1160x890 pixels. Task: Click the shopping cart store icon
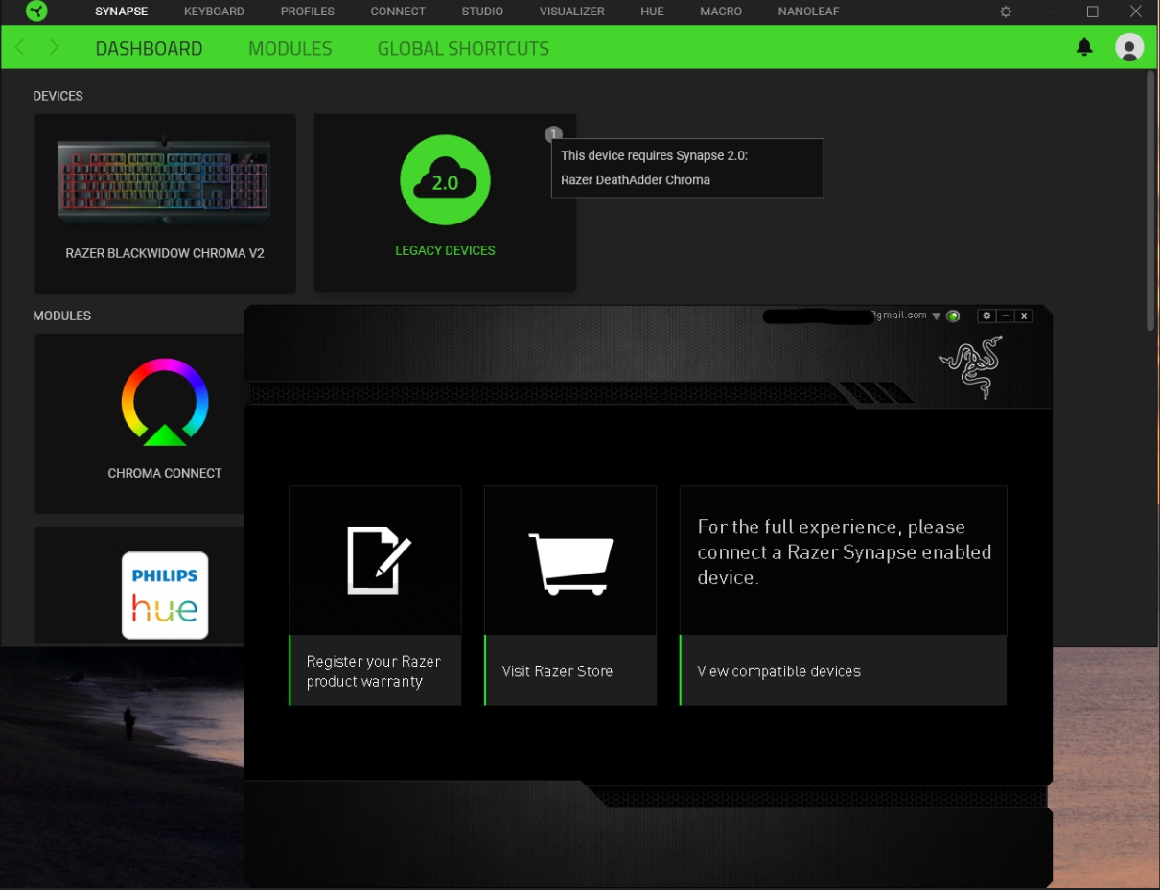pyautogui.click(x=571, y=564)
